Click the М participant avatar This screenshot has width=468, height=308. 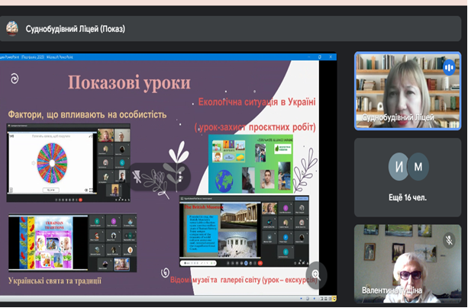[x=418, y=167]
